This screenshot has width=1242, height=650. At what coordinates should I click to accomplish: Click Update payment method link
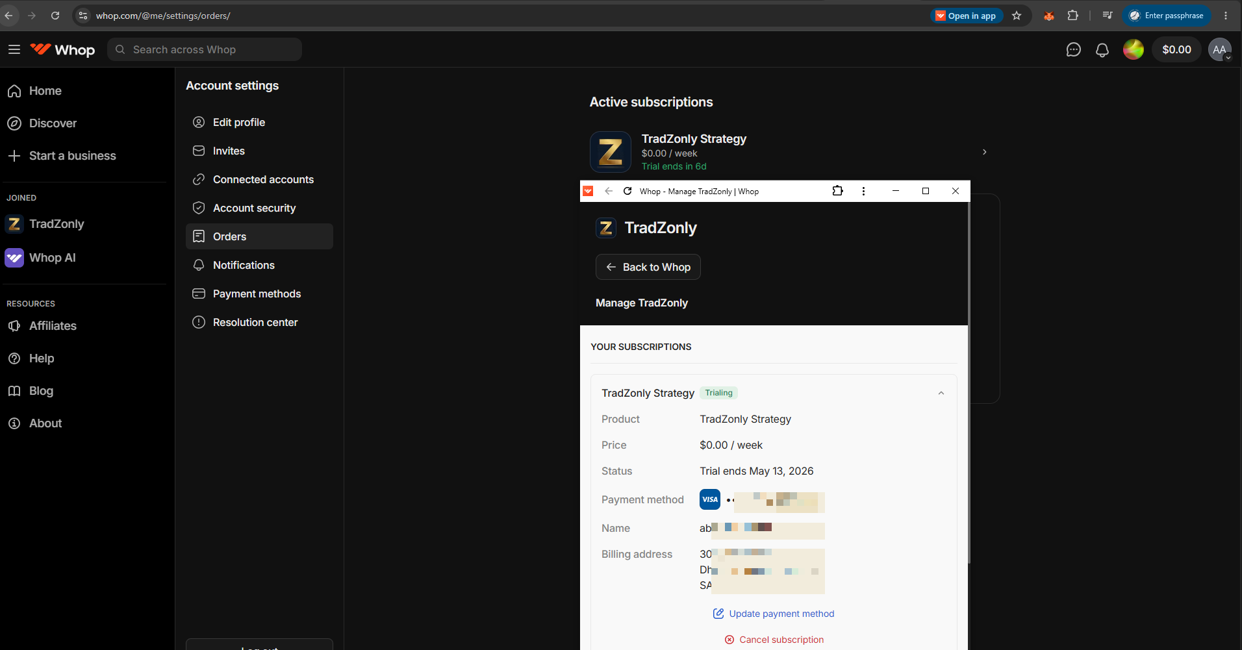pyautogui.click(x=774, y=614)
